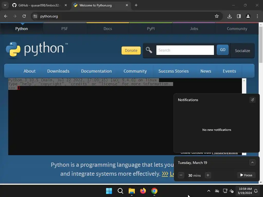The image size is (263, 197).
Task: Switch to the GitHub quasar098/limbos32 tab
Action: point(39,5)
